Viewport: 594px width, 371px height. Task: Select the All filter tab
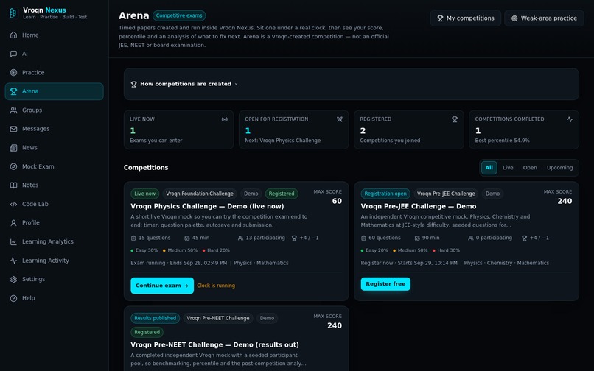pyautogui.click(x=489, y=168)
